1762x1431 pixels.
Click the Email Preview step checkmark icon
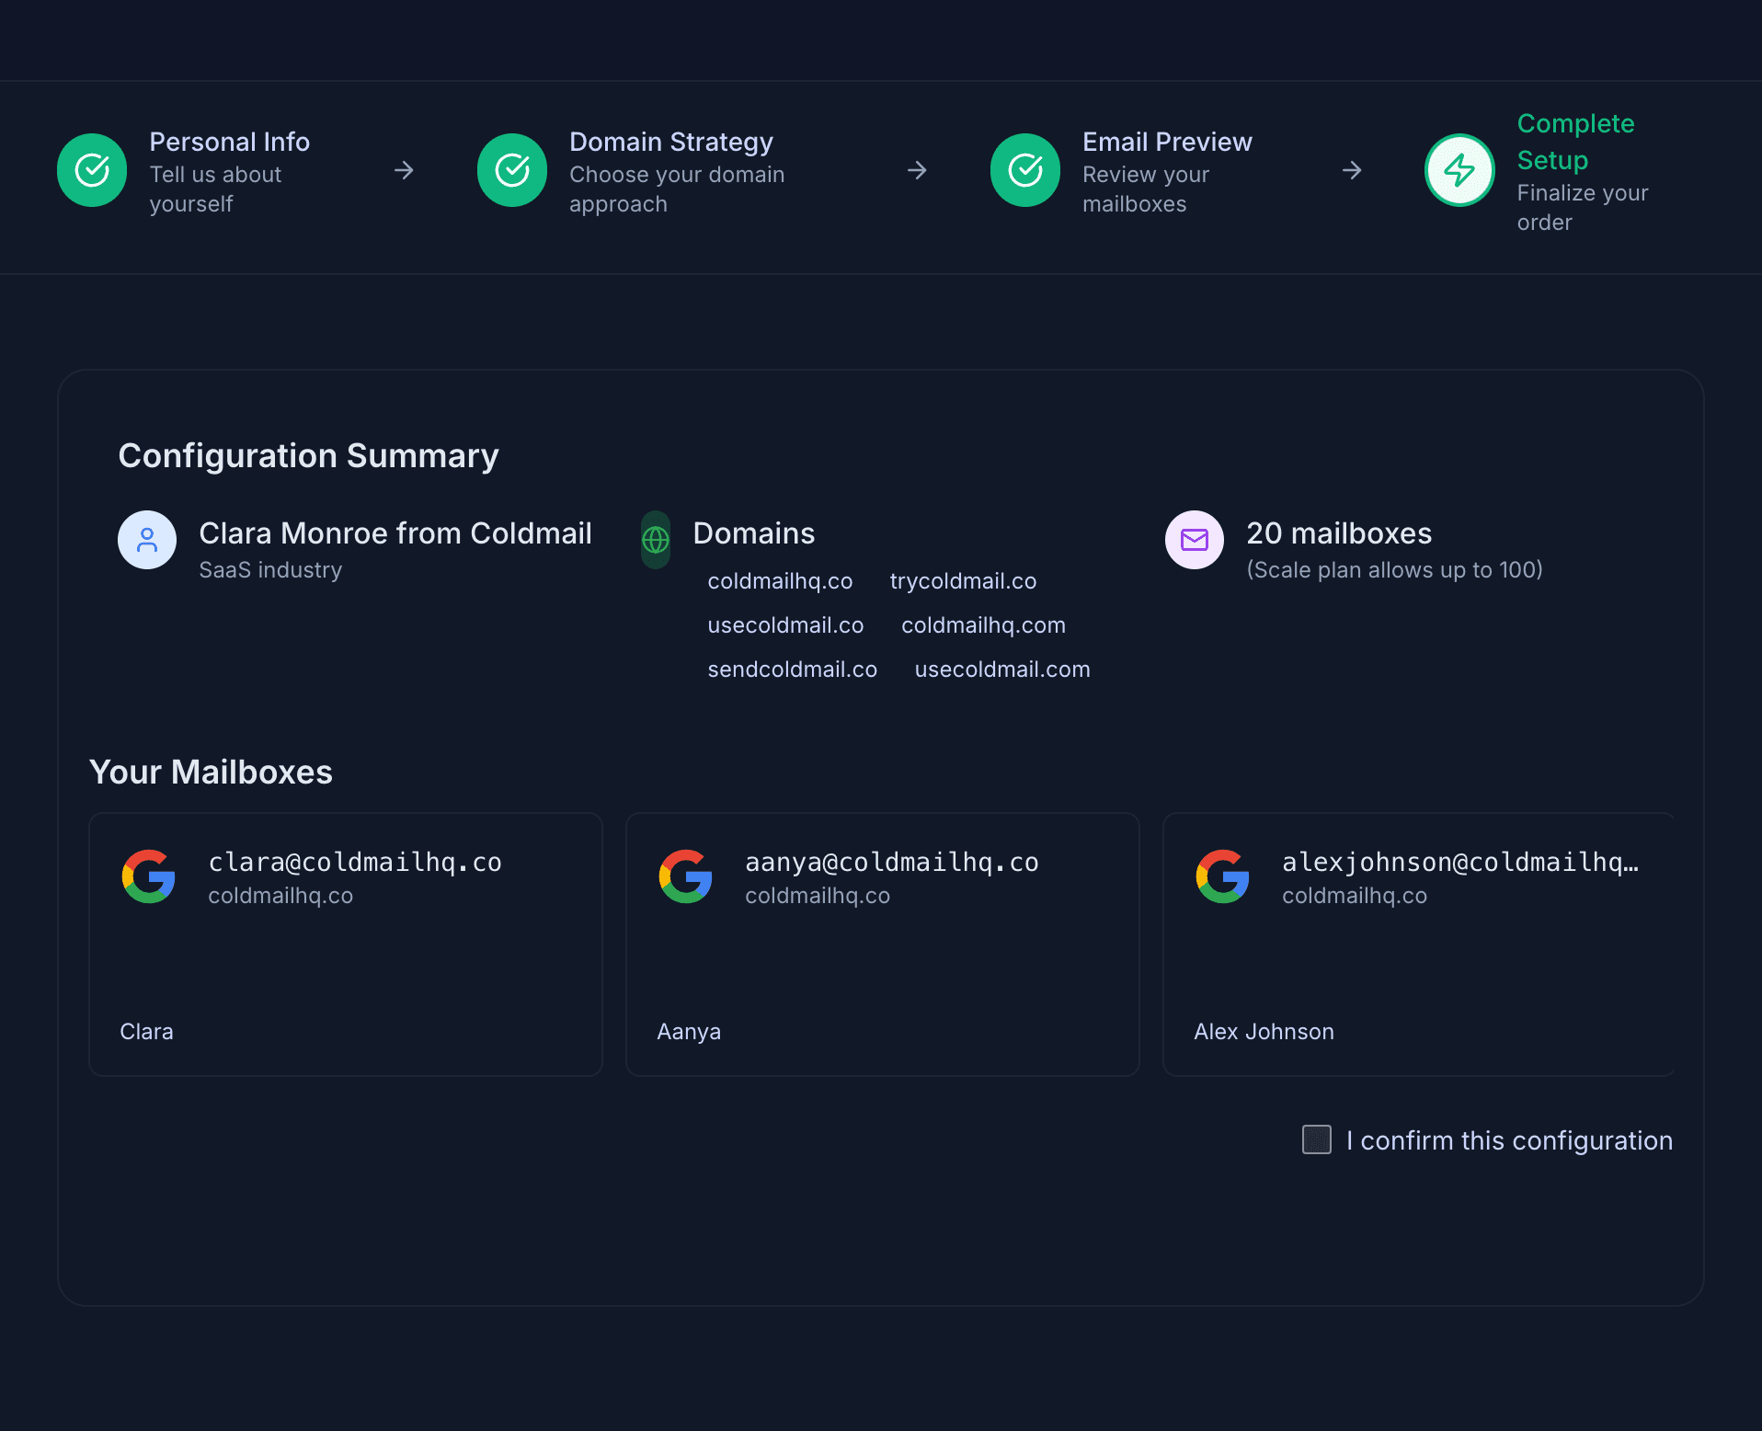coord(1025,170)
